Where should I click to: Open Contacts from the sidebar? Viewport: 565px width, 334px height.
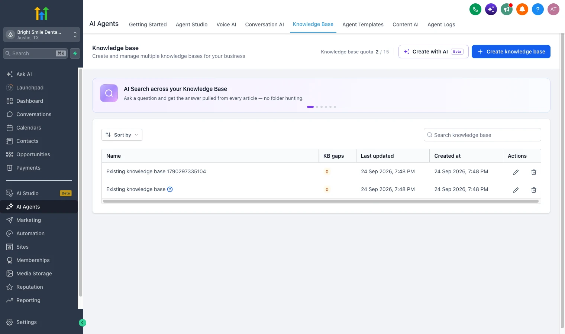pyautogui.click(x=39, y=141)
